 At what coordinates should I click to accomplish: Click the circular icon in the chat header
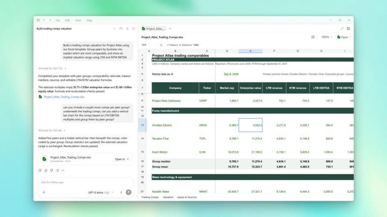point(121,28)
